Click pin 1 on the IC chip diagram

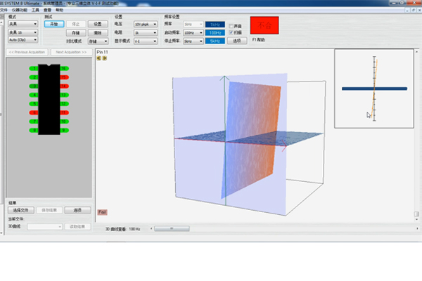[x=33, y=68]
